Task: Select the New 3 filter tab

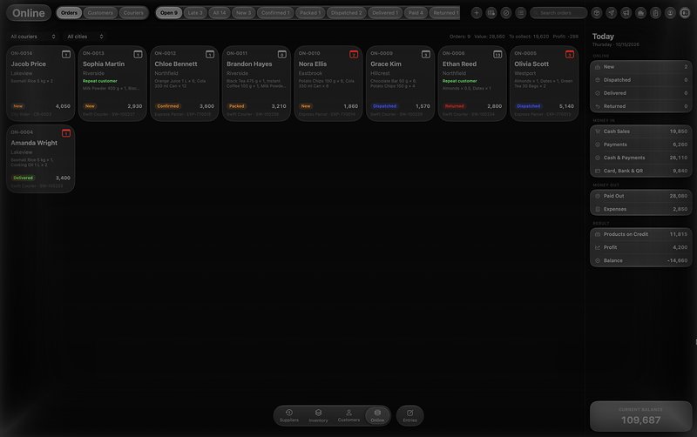Action: point(243,13)
